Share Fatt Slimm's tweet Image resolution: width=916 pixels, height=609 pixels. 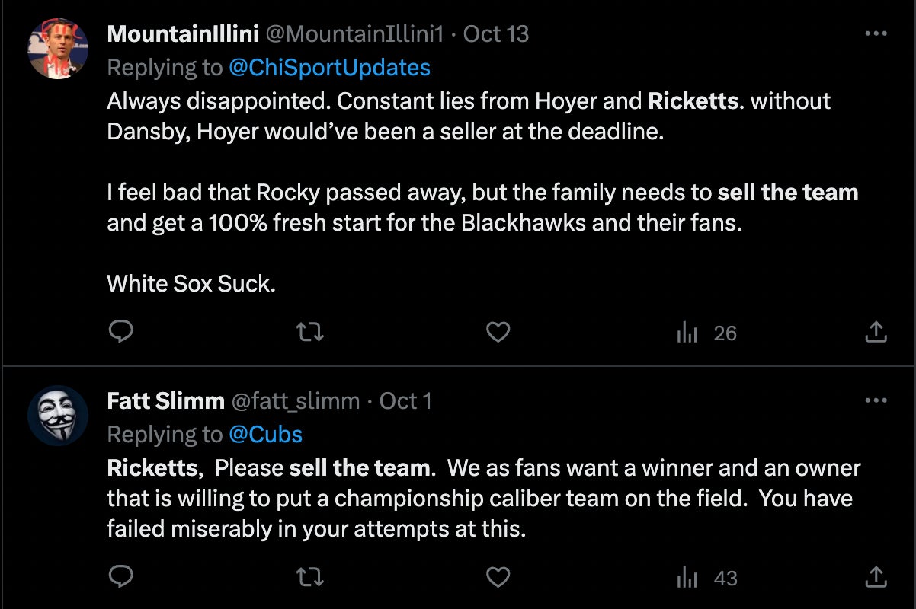pyautogui.click(x=876, y=578)
